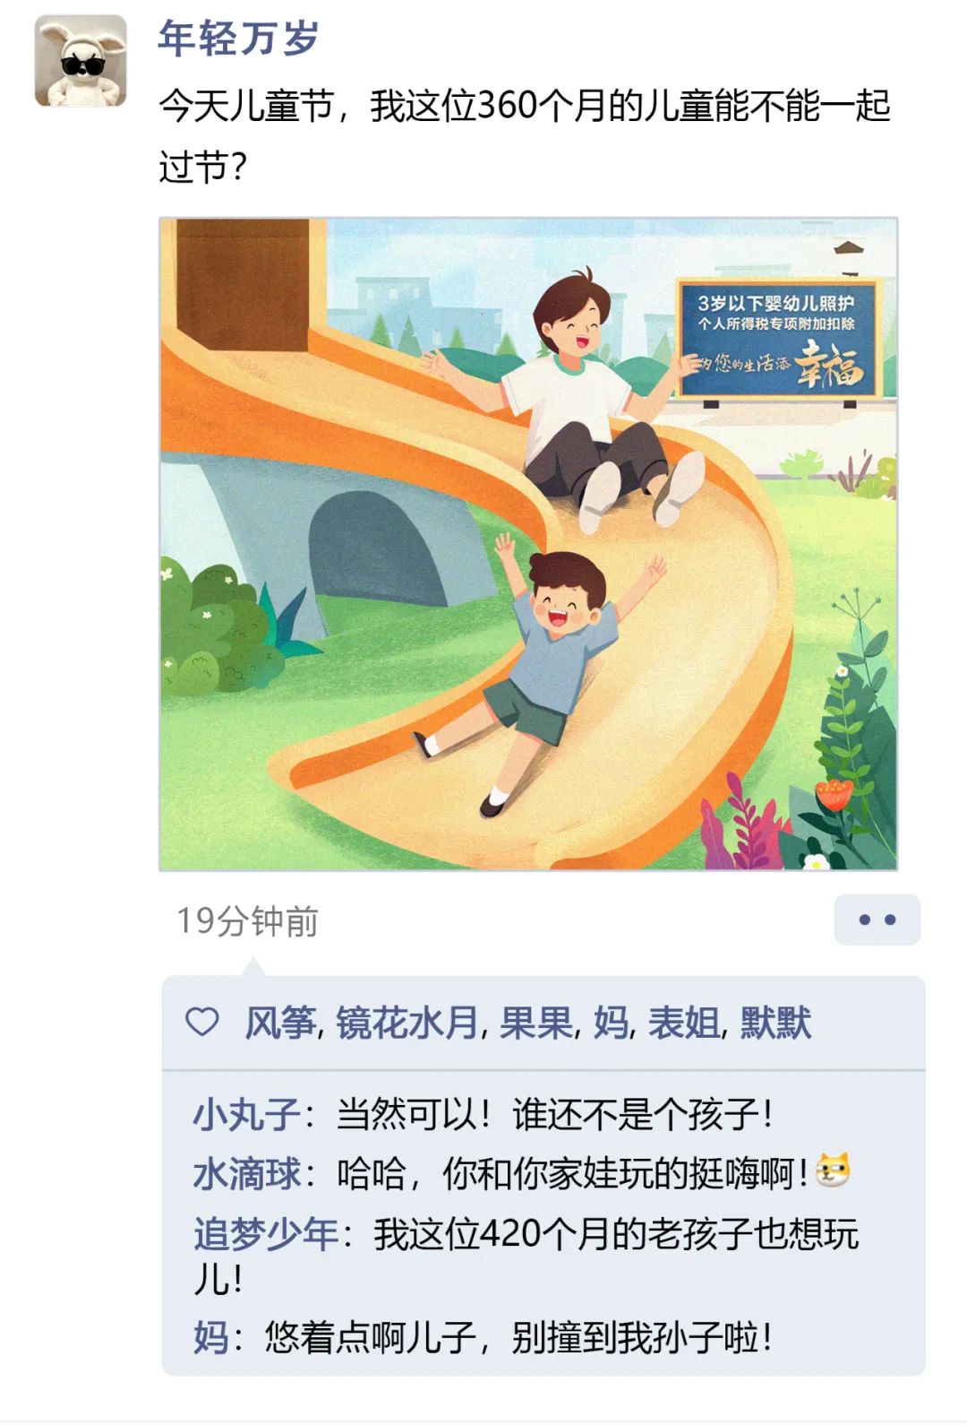Open 风筝 in the likes list

coord(281,1023)
